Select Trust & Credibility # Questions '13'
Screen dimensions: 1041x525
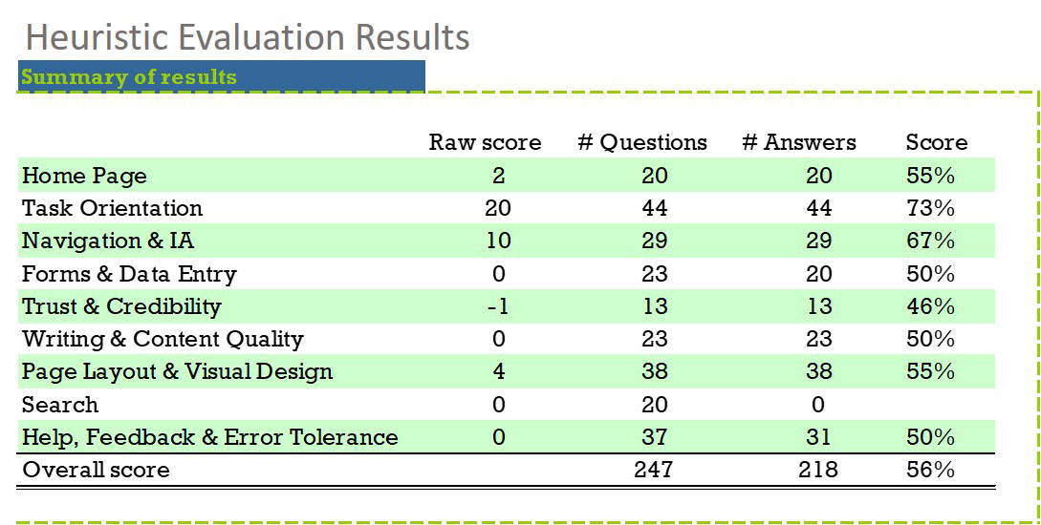(x=654, y=306)
